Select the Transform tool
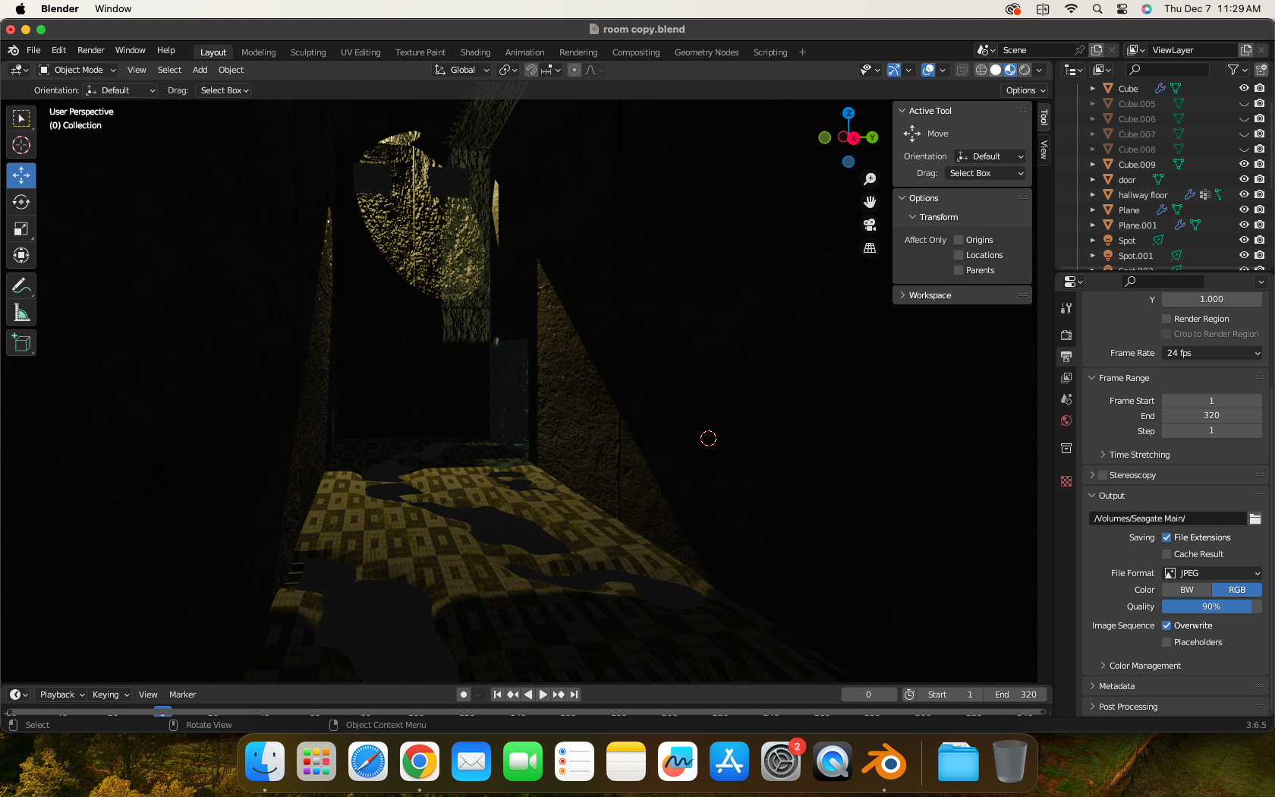1275x797 pixels. pos(21,255)
